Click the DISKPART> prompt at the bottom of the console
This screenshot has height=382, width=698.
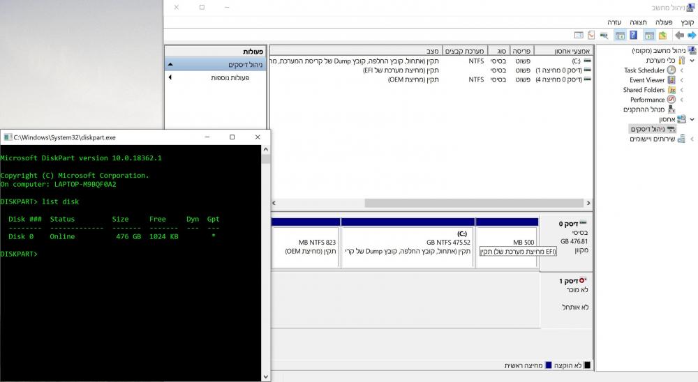point(19,254)
